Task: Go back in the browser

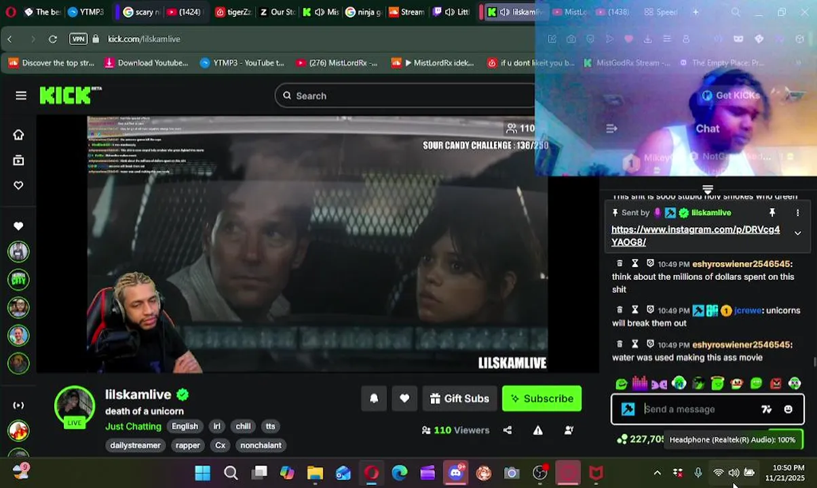Action: [x=10, y=39]
